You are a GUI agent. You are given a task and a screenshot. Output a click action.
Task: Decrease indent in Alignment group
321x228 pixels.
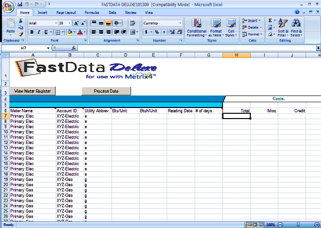(116, 32)
